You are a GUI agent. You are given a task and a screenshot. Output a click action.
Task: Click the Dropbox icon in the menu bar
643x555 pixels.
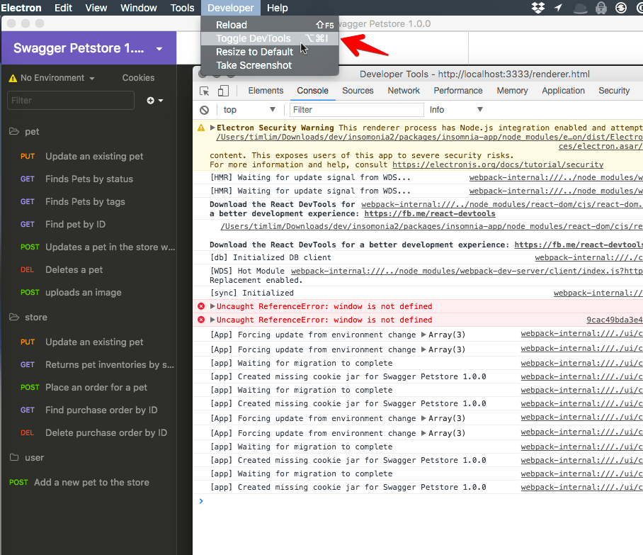[538, 8]
